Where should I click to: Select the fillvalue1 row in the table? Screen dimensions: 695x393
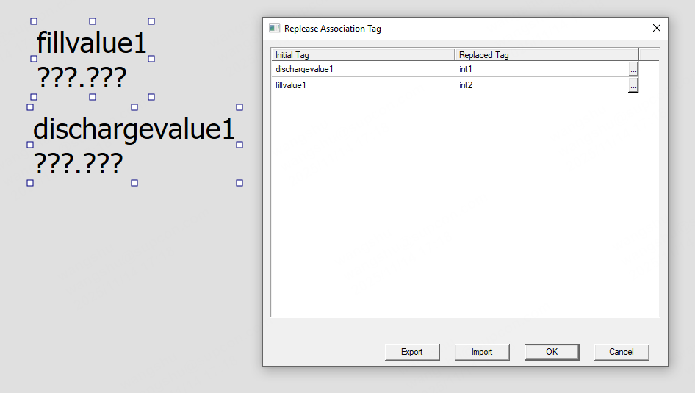click(363, 85)
